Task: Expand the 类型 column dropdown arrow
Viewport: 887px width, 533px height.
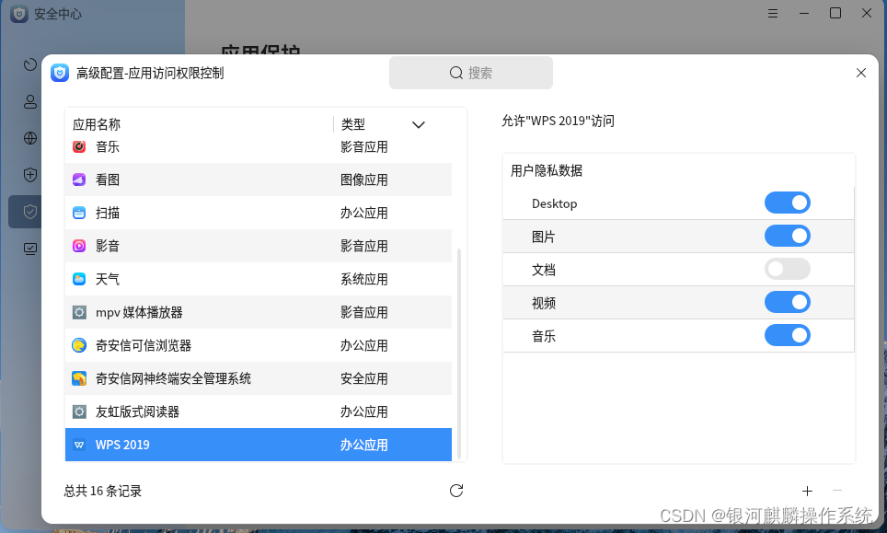Action: coord(418,124)
